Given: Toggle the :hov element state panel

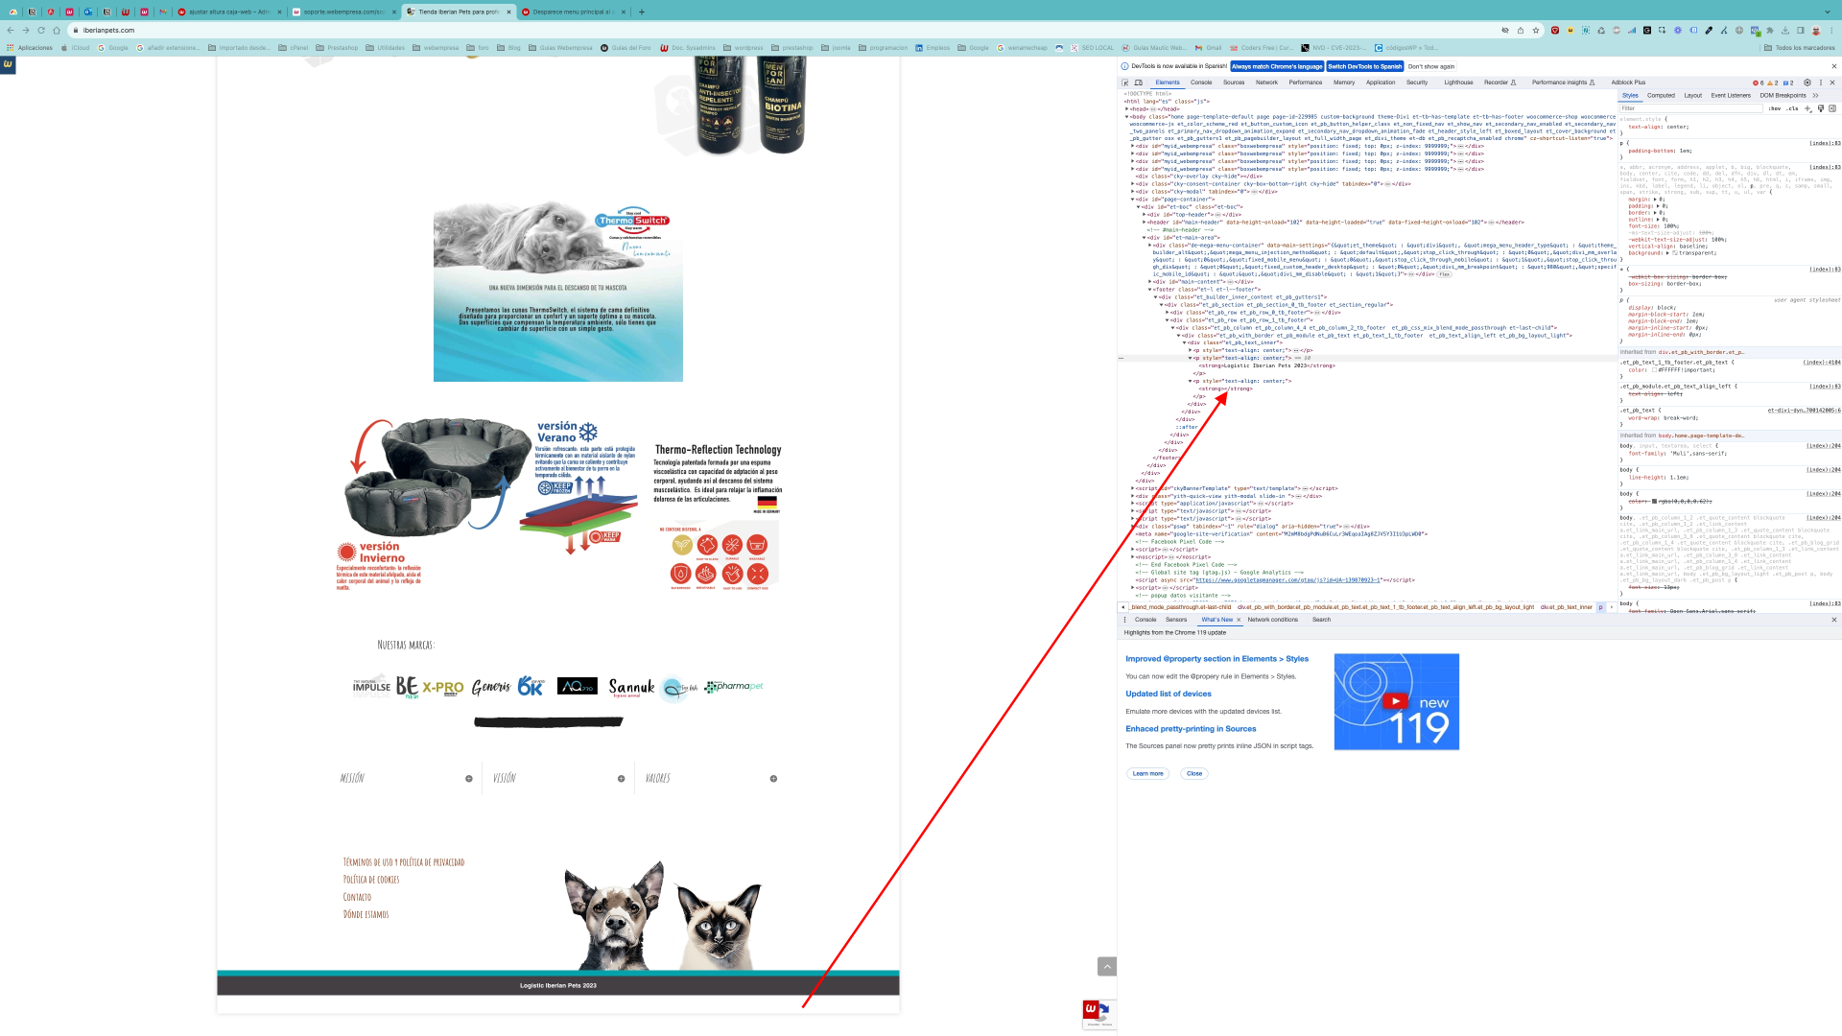Looking at the screenshot, I should pyautogui.click(x=1775, y=108).
